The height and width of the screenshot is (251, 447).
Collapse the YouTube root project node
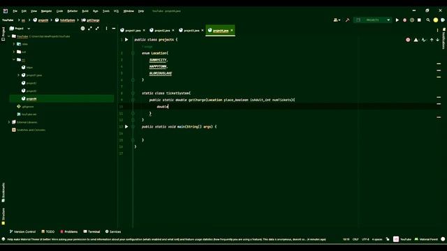(9, 36)
